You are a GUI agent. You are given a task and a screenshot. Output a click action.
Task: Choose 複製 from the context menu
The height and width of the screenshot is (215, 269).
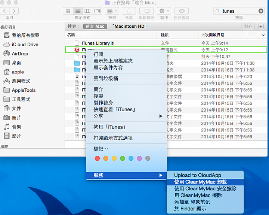(x=126, y=96)
